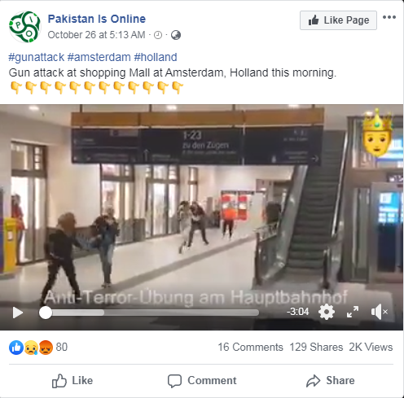Click the Comment button below the post
This screenshot has height=398, width=404.
point(202,380)
